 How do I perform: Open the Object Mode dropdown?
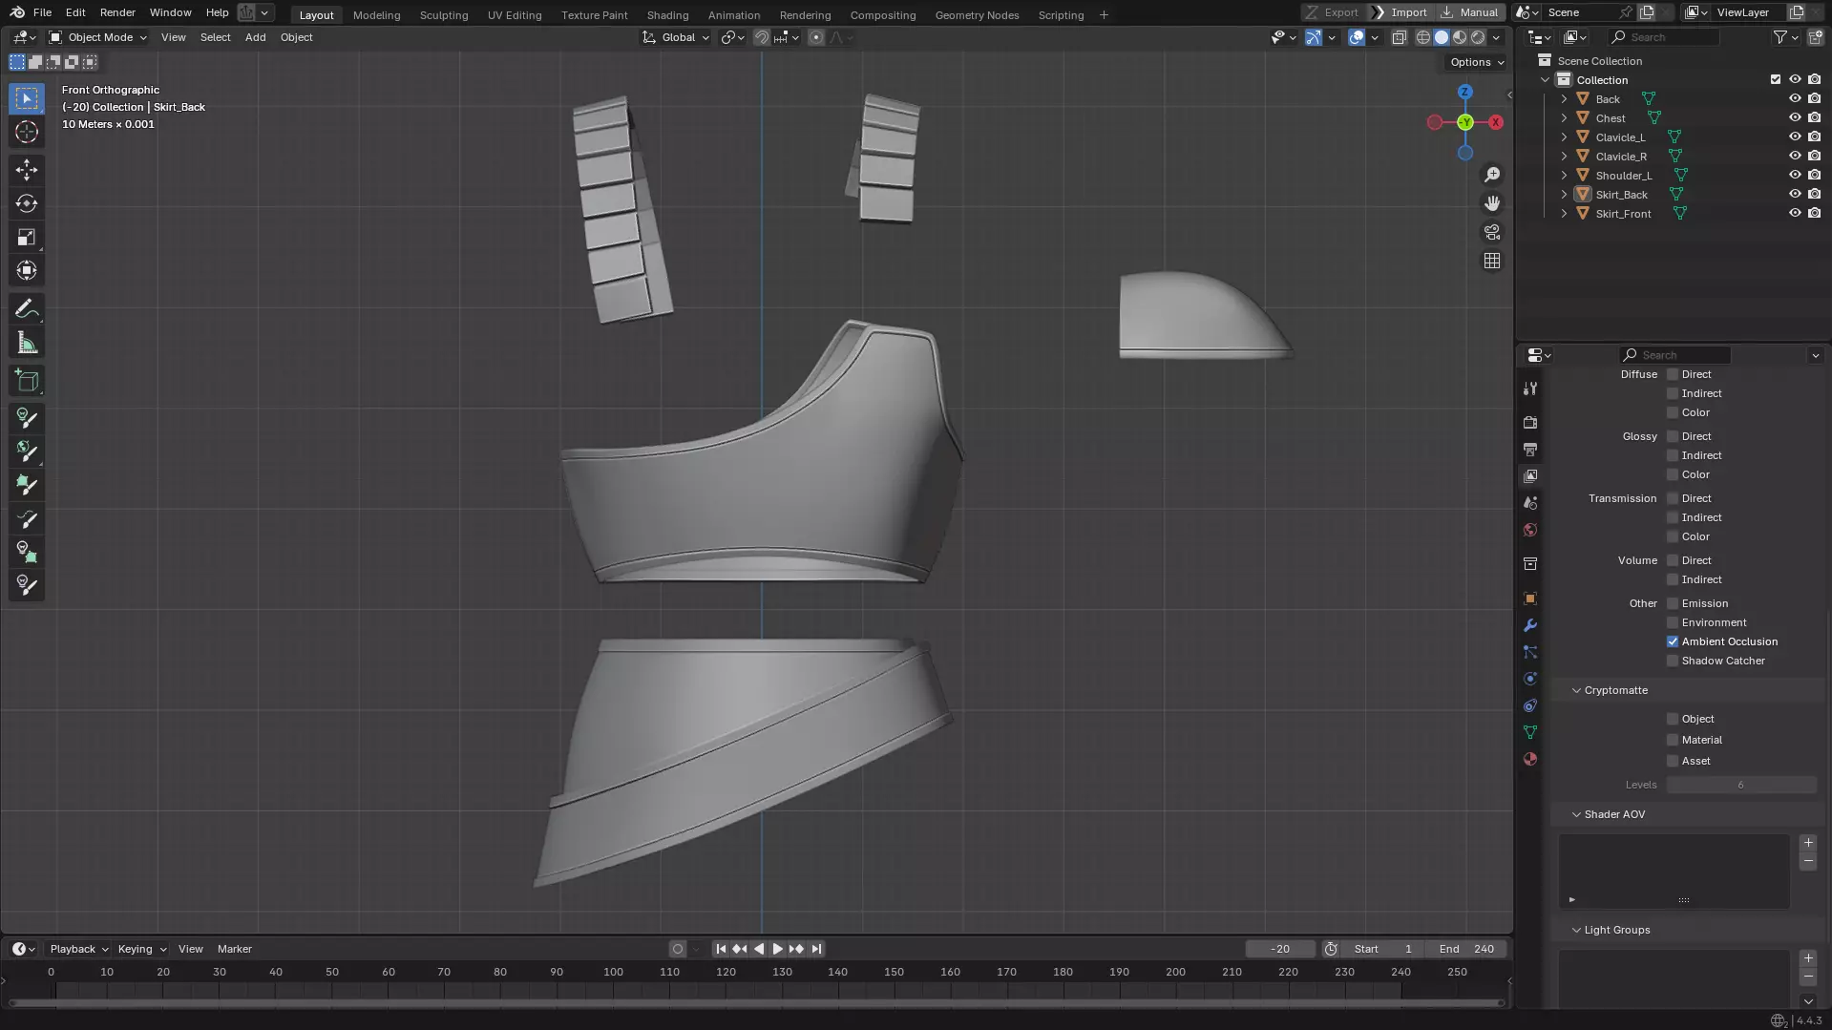coord(97,37)
